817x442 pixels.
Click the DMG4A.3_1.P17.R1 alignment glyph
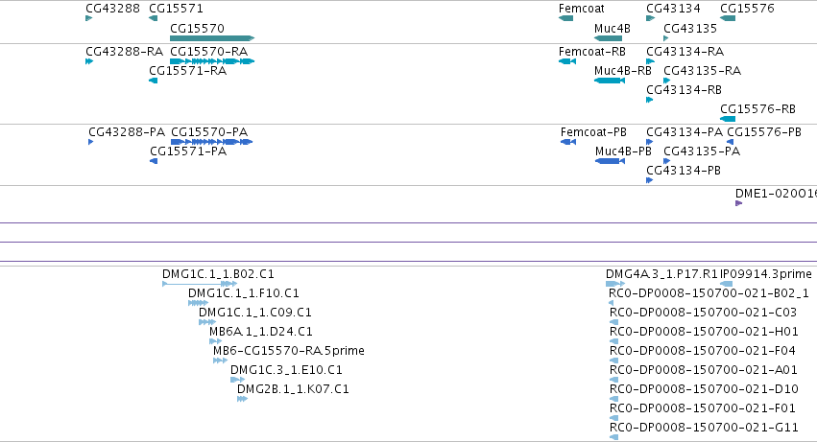coord(615,284)
